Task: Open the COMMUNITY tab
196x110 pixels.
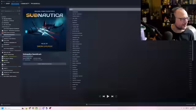Action: (25, 3)
